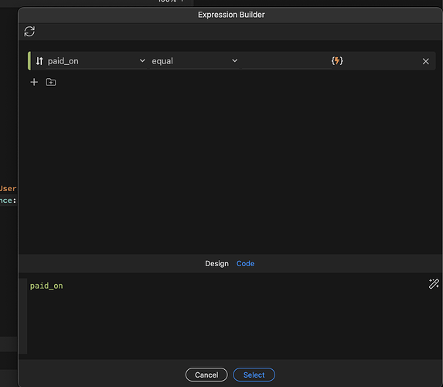
Task: Switch to the Code tab
Action: (245, 263)
